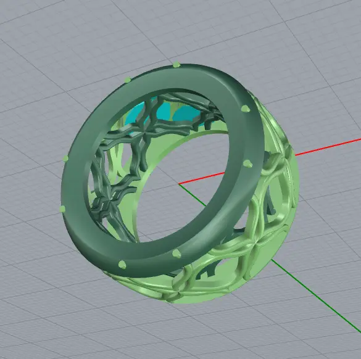Click empty grid area in the bottom left corner
This screenshot has width=361, height=359.
point(35,327)
